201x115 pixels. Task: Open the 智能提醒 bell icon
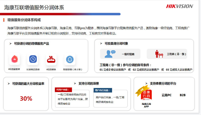70,59
